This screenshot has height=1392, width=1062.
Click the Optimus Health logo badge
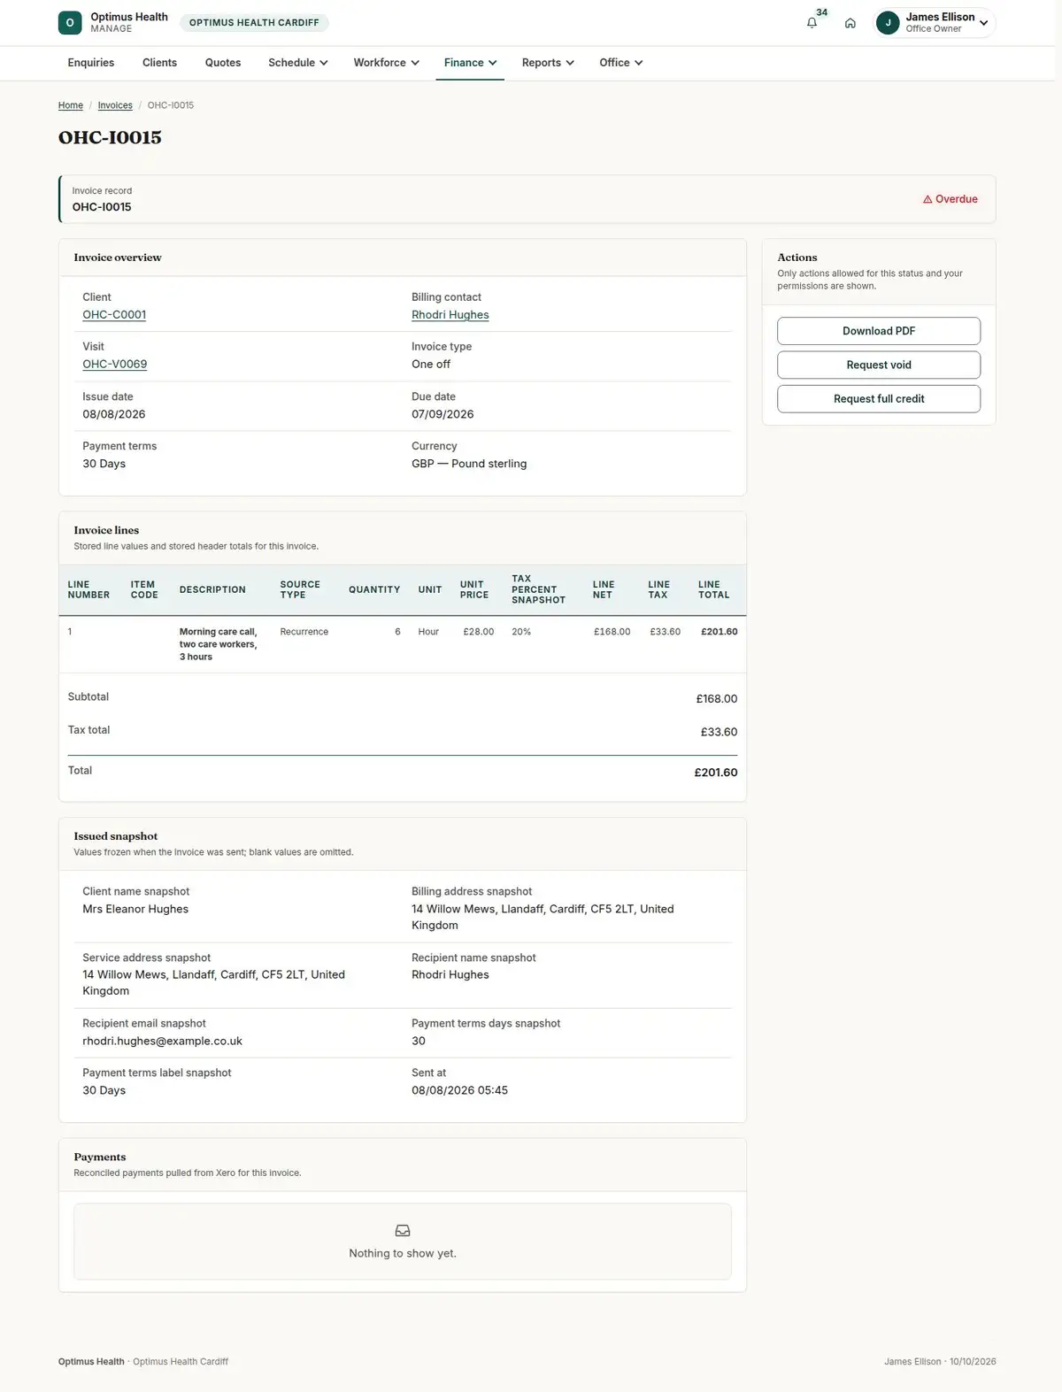(x=70, y=23)
